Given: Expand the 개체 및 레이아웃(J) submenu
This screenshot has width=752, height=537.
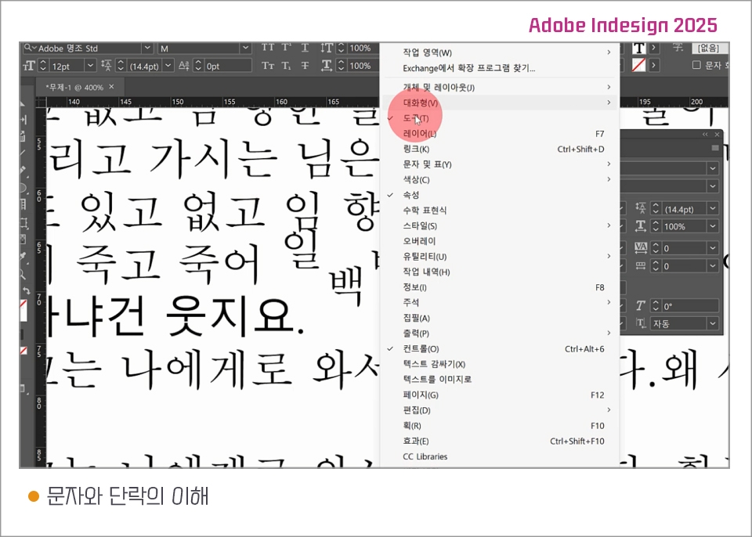Looking at the screenshot, I should coord(499,87).
